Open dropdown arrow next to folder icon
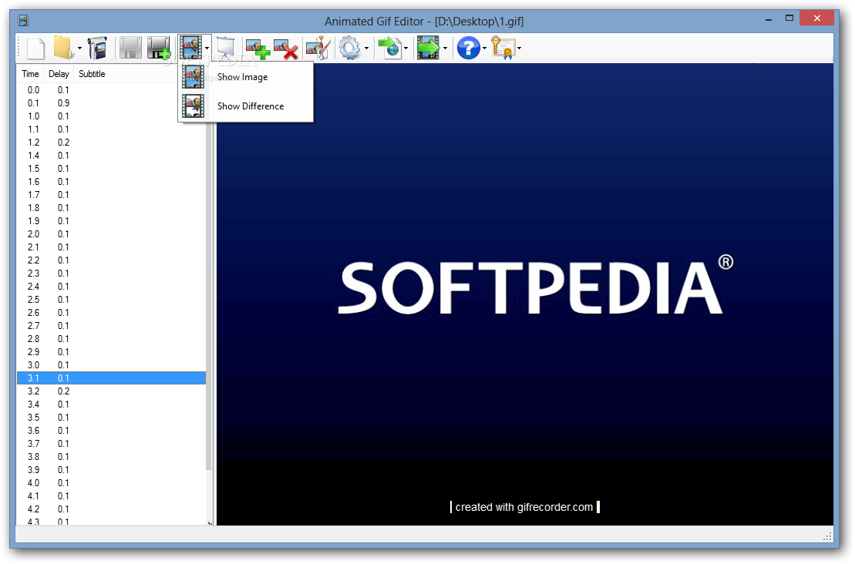Image resolution: width=855 pixels, height=564 pixels. 79,49
